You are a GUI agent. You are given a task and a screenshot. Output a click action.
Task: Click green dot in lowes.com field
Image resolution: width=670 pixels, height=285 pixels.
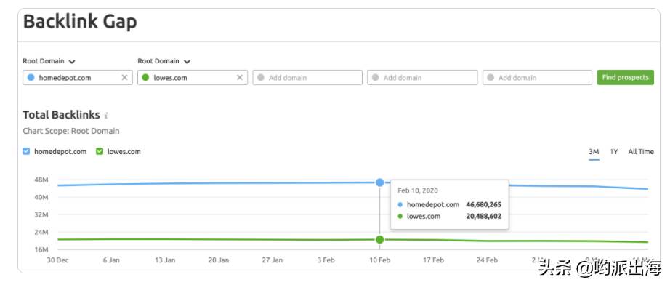click(145, 77)
